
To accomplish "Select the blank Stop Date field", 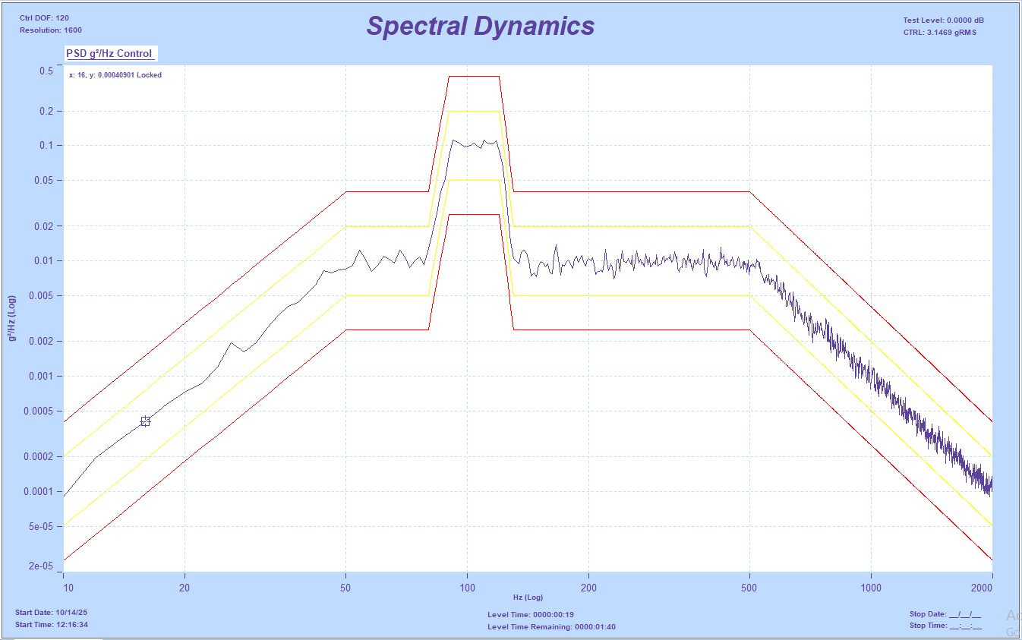I will (x=945, y=614).
